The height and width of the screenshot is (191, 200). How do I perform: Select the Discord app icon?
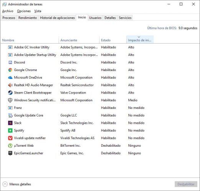pos(10,62)
